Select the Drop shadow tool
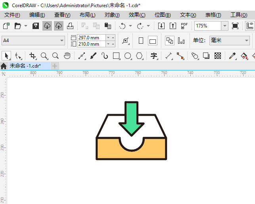 coord(206,56)
